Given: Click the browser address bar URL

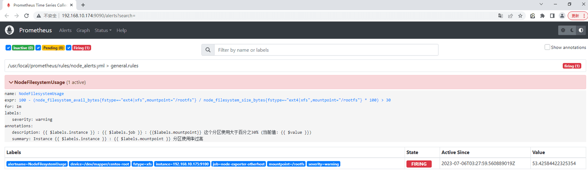Looking at the screenshot, I should (x=98, y=16).
